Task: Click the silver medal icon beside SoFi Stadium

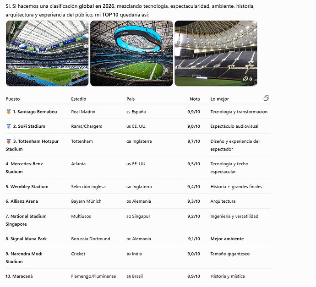Action: click(x=9, y=126)
